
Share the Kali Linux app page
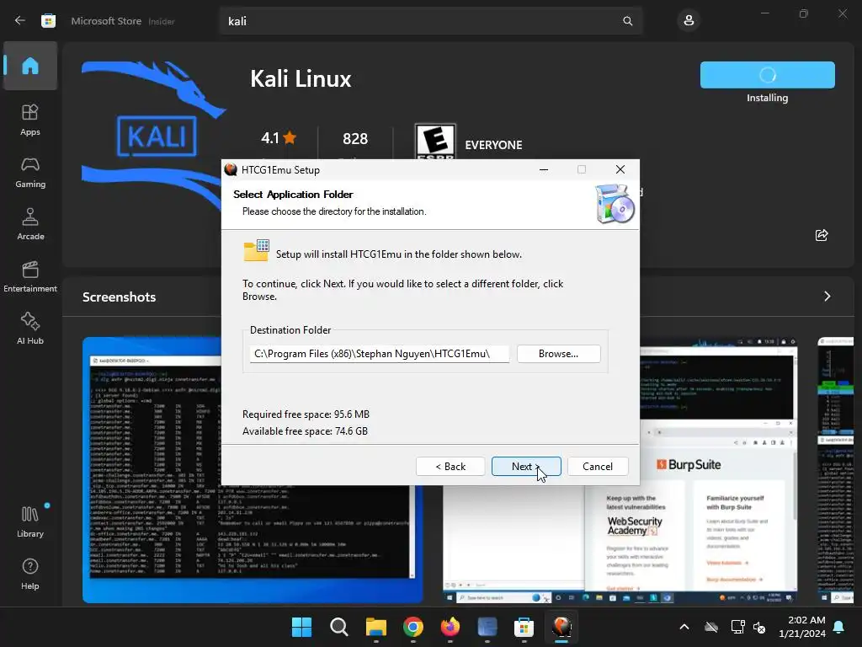[822, 236]
